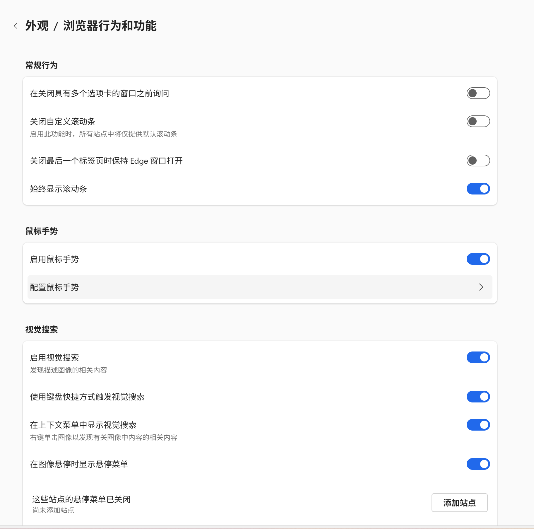Screen dimensions: 534x529
Task: Disable the '启用视觉搜索' switch
Action: (478, 357)
